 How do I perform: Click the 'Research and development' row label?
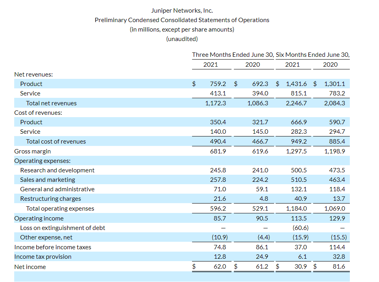point(57,170)
